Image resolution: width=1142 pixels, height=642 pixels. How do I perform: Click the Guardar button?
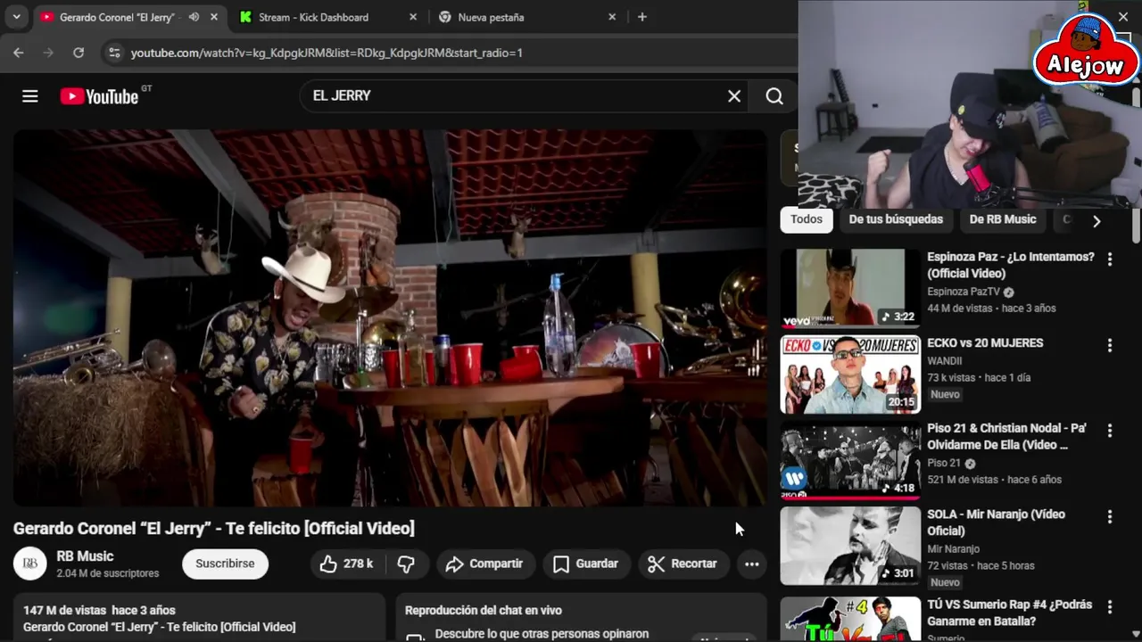[585, 564]
